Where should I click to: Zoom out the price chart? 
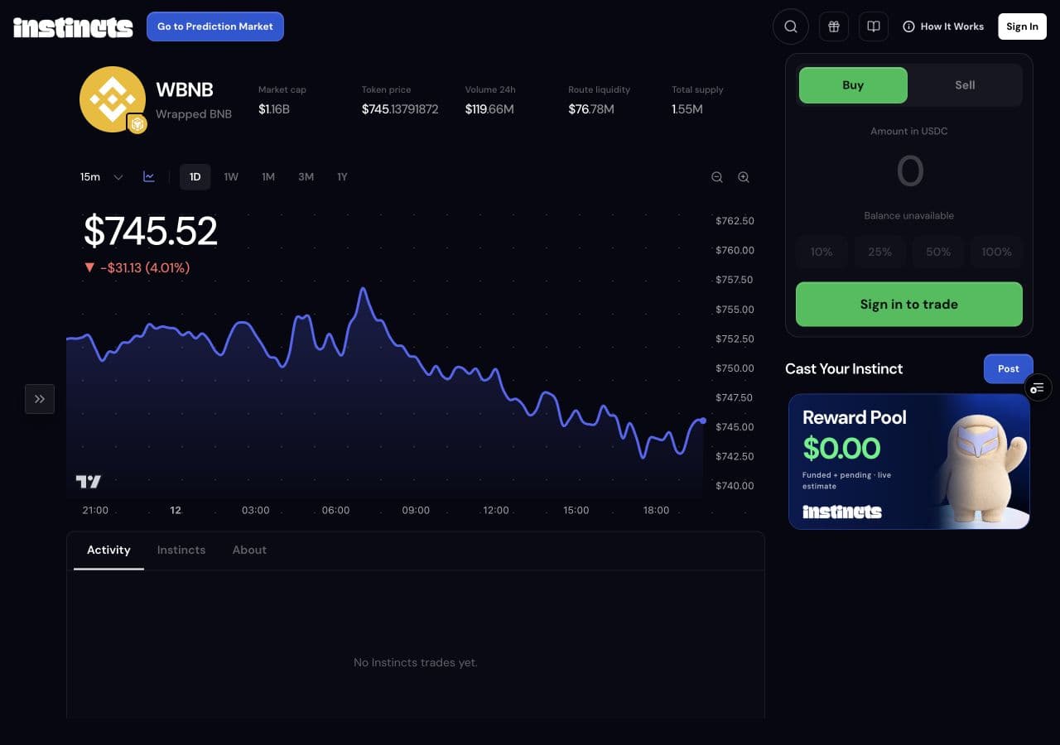(x=717, y=177)
